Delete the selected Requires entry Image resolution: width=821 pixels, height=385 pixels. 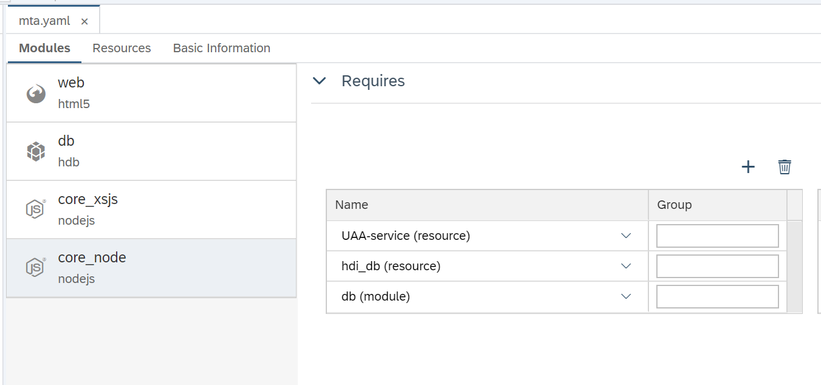tap(785, 167)
